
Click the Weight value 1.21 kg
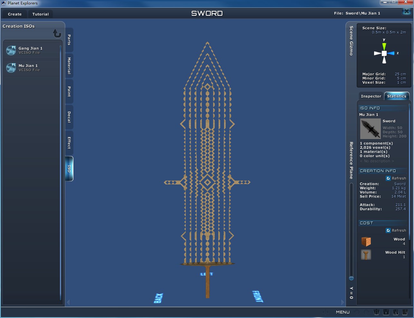tap(399, 188)
